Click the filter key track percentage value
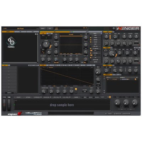142x142 pixels. [106, 55]
